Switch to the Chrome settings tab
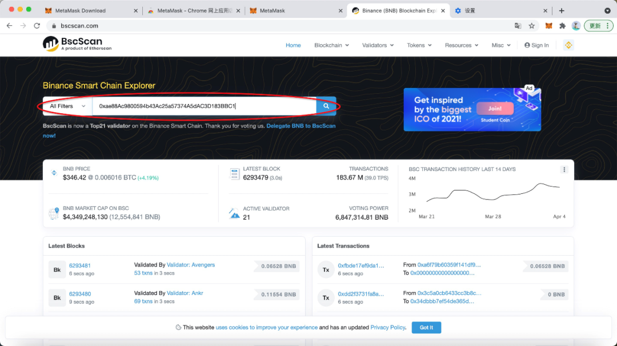This screenshot has width=617, height=346. point(500,11)
